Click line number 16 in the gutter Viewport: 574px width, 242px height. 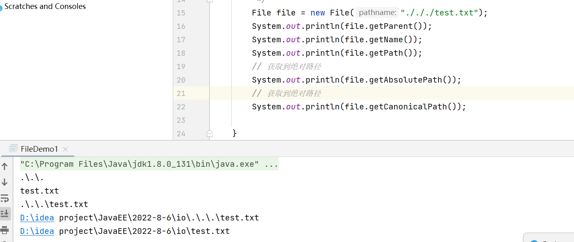coord(181,26)
